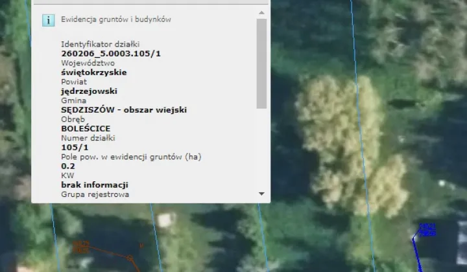Click the blue map label near right edge
This screenshot has width=467, height=272.
click(427, 230)
